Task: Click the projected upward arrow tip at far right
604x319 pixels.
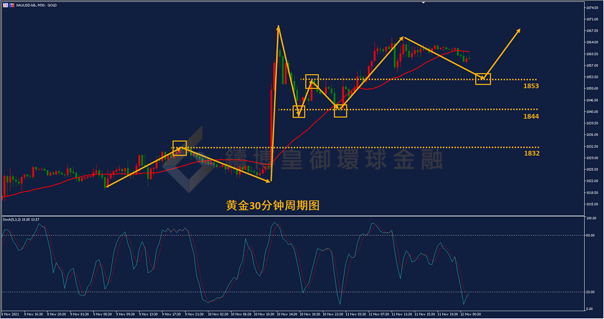Action: coord(520,29)
